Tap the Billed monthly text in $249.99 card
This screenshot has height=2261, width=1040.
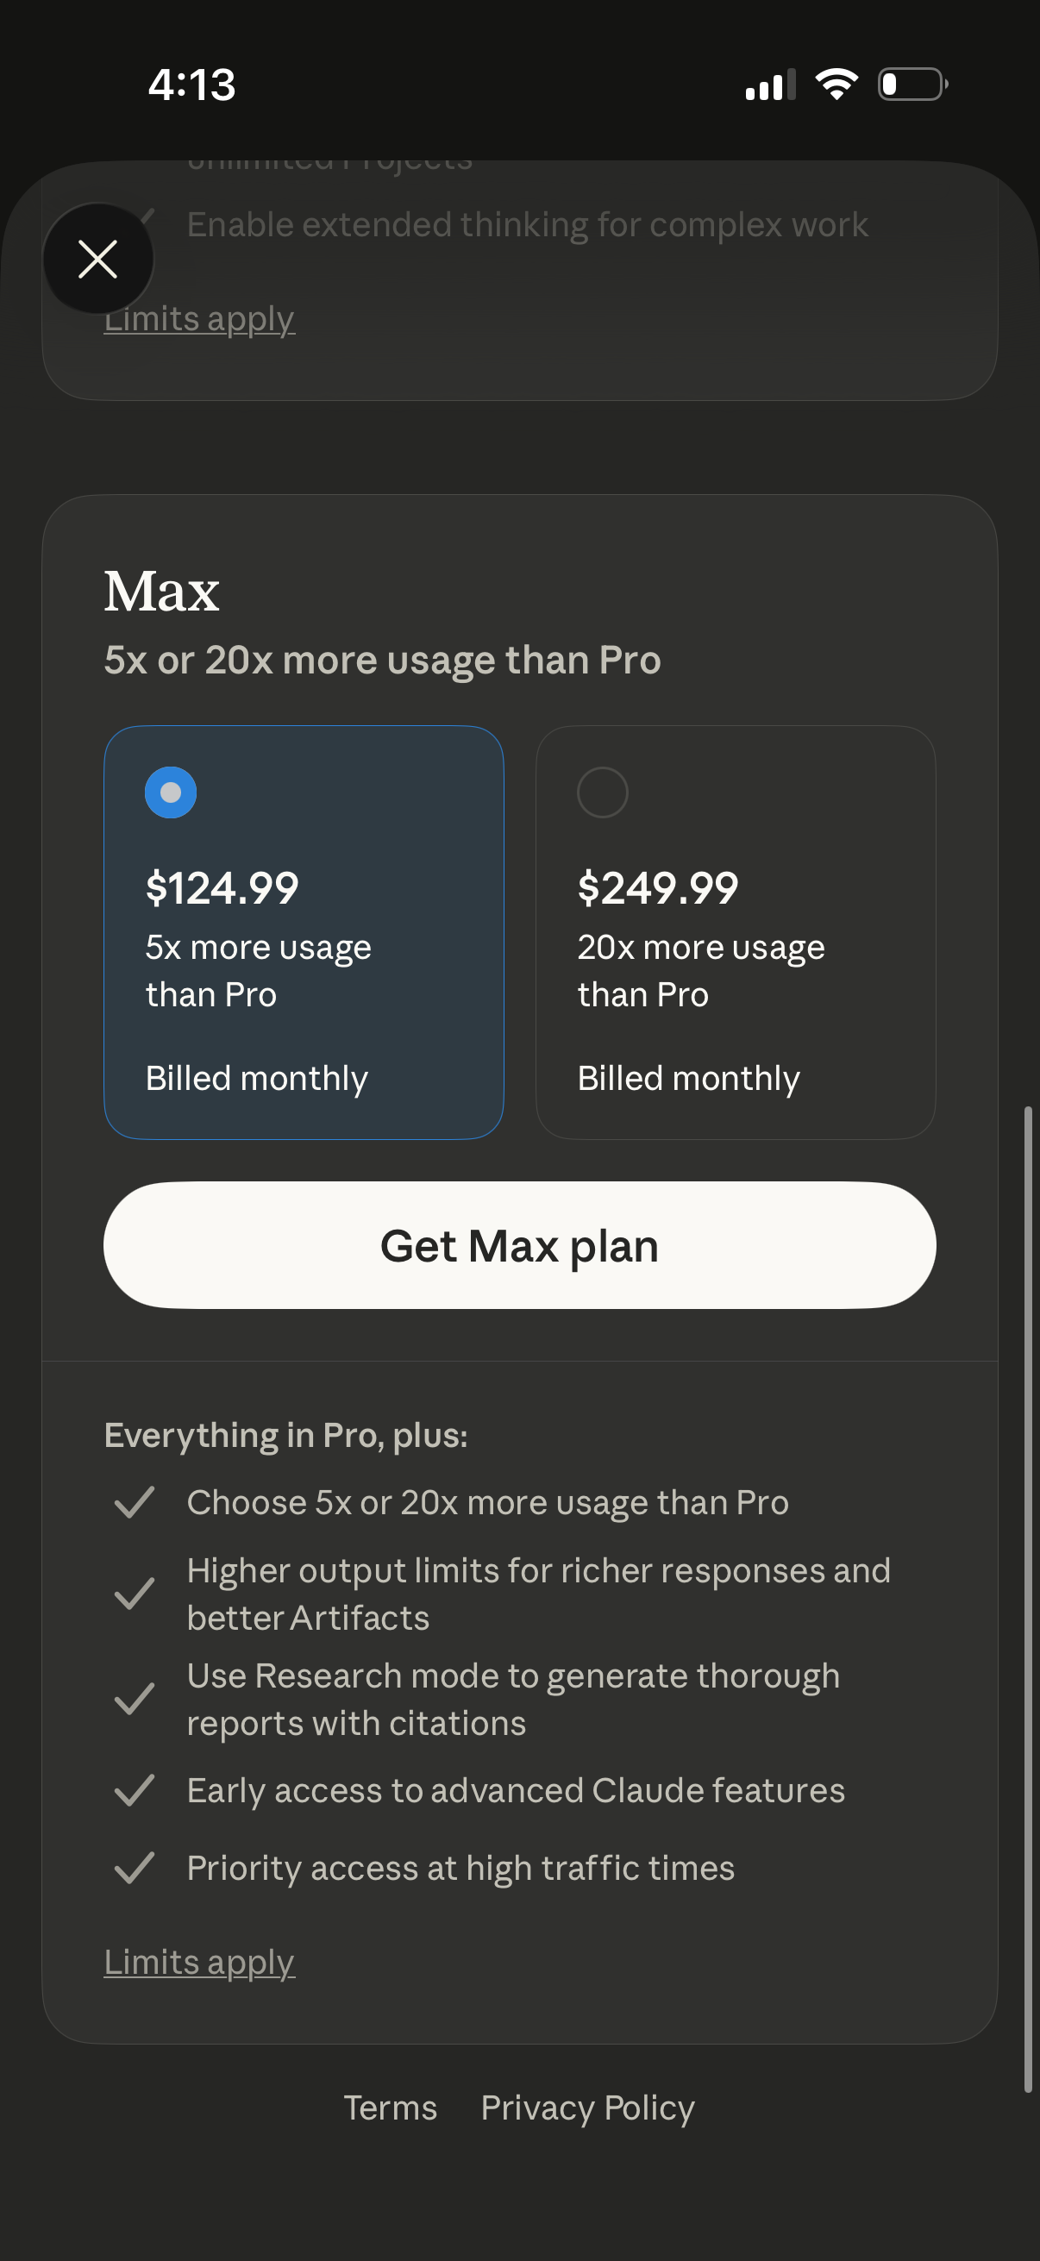[688, 1078]
